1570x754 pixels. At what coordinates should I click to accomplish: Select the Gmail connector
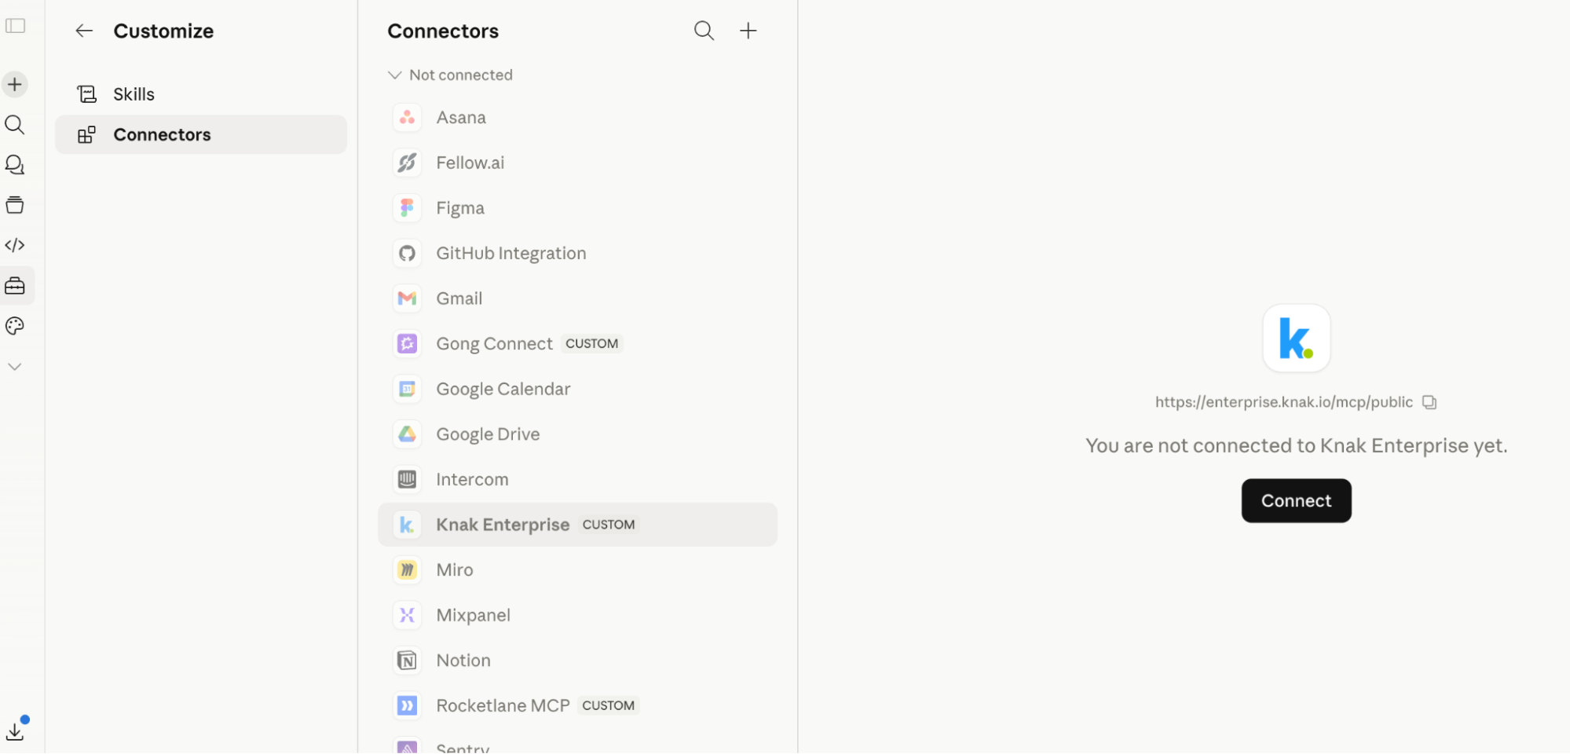[577, 298]
